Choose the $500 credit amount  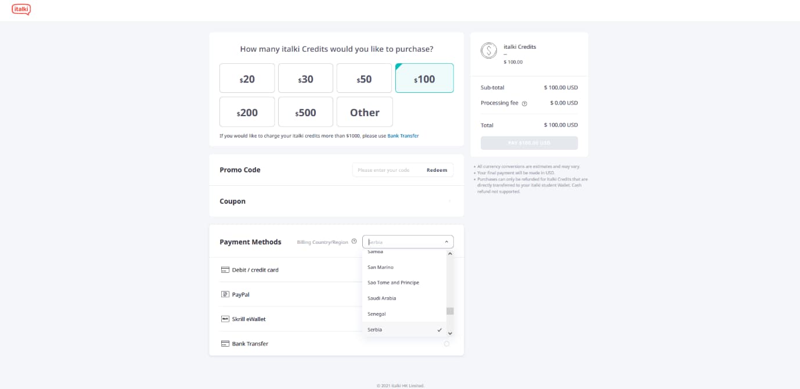coord(305,112)
